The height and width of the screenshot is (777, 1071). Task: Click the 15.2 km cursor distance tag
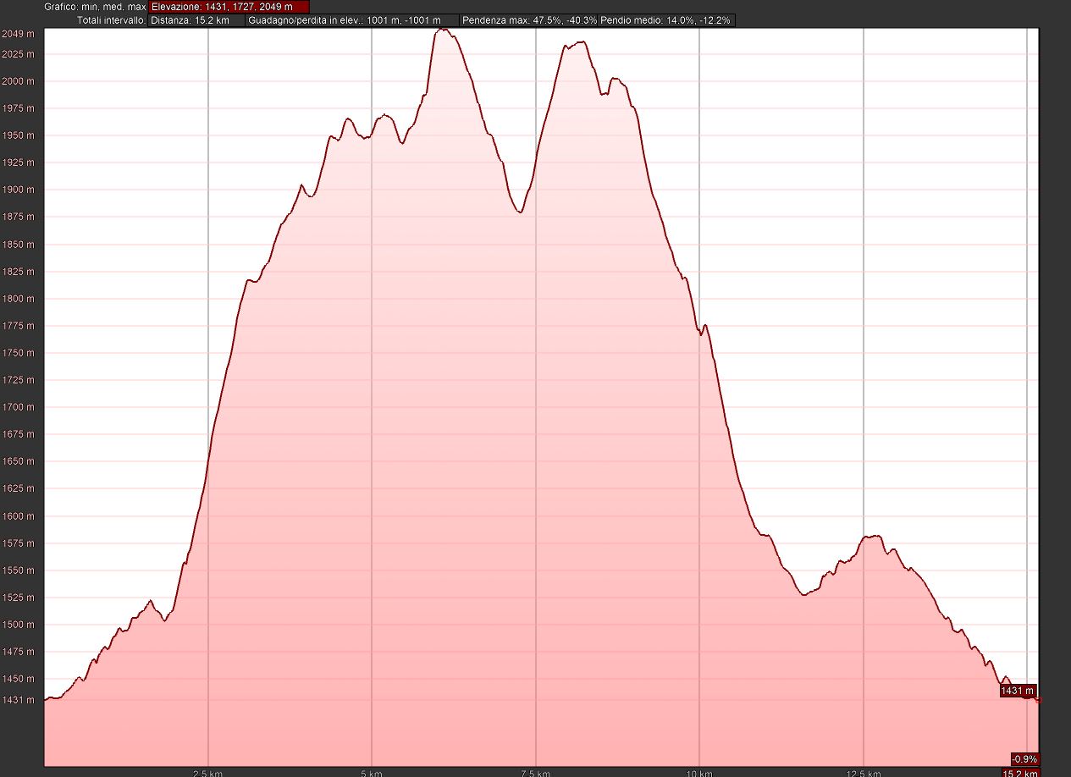(x=1020, y=772)
